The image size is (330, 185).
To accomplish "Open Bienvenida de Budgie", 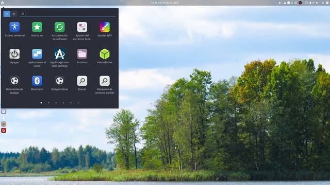I will (x=14, y=85).
